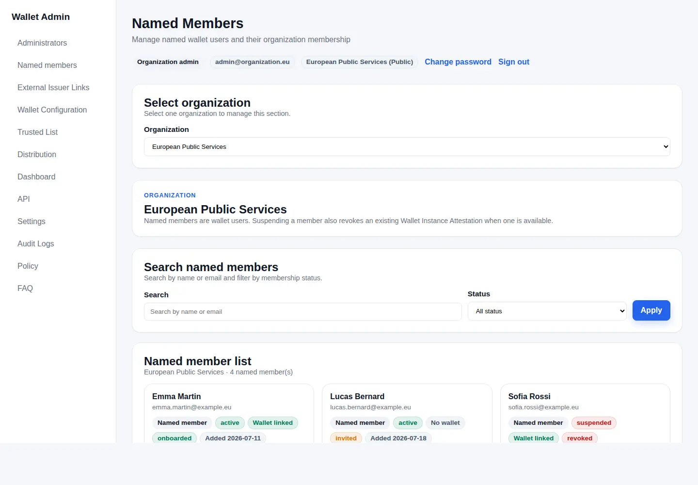The image size is (698, 485).
Task: Open the Distribution page
Action: click(37, 154)
